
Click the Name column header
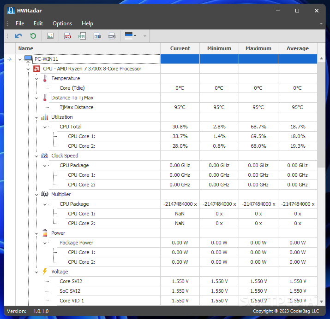(x=88, y=48)
